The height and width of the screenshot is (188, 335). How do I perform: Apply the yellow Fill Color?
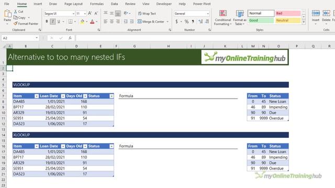82,21
